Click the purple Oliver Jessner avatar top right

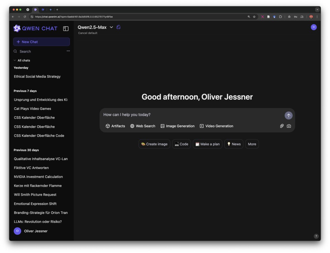[x=313, y=27]
